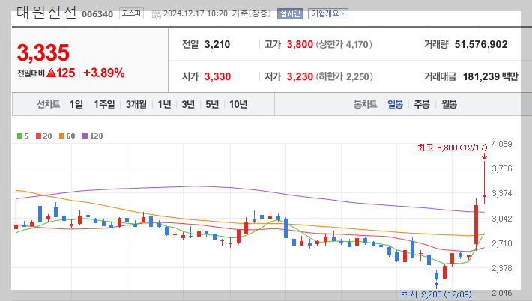Click the 2,046 y-axis price label

(x=502, y=293)
